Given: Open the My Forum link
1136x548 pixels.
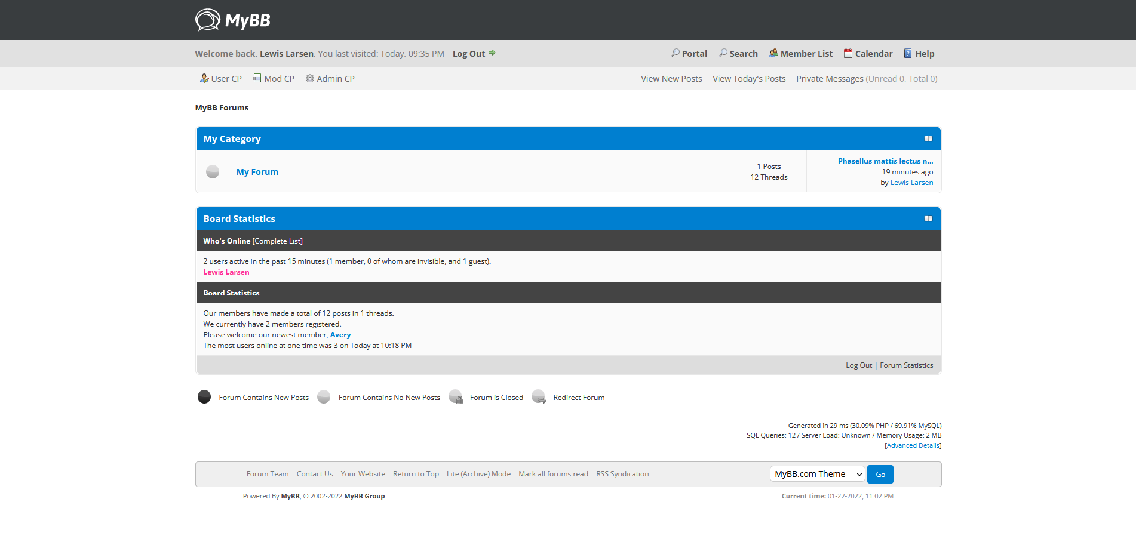Looking at the screenshot, I should (x=257, y=172).
